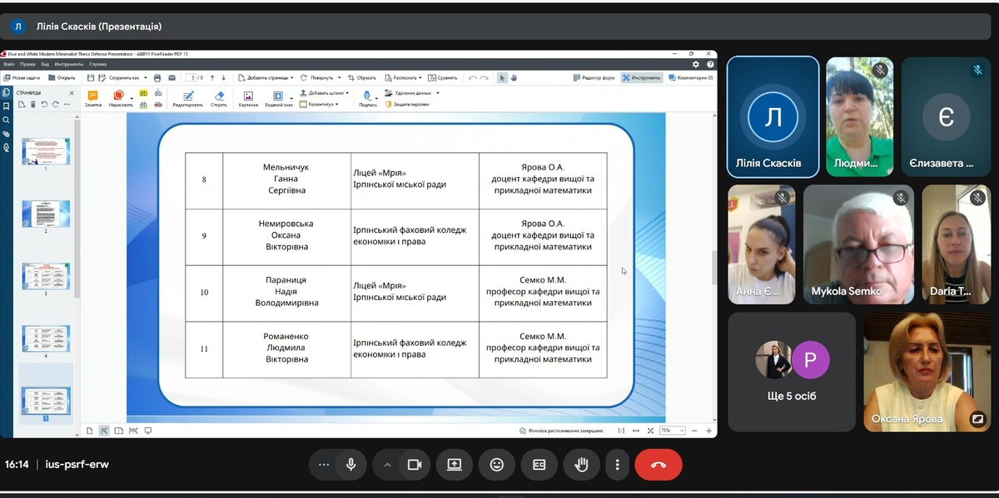
Task: Close the Страницы panel with the X
Action: point(72,92)
